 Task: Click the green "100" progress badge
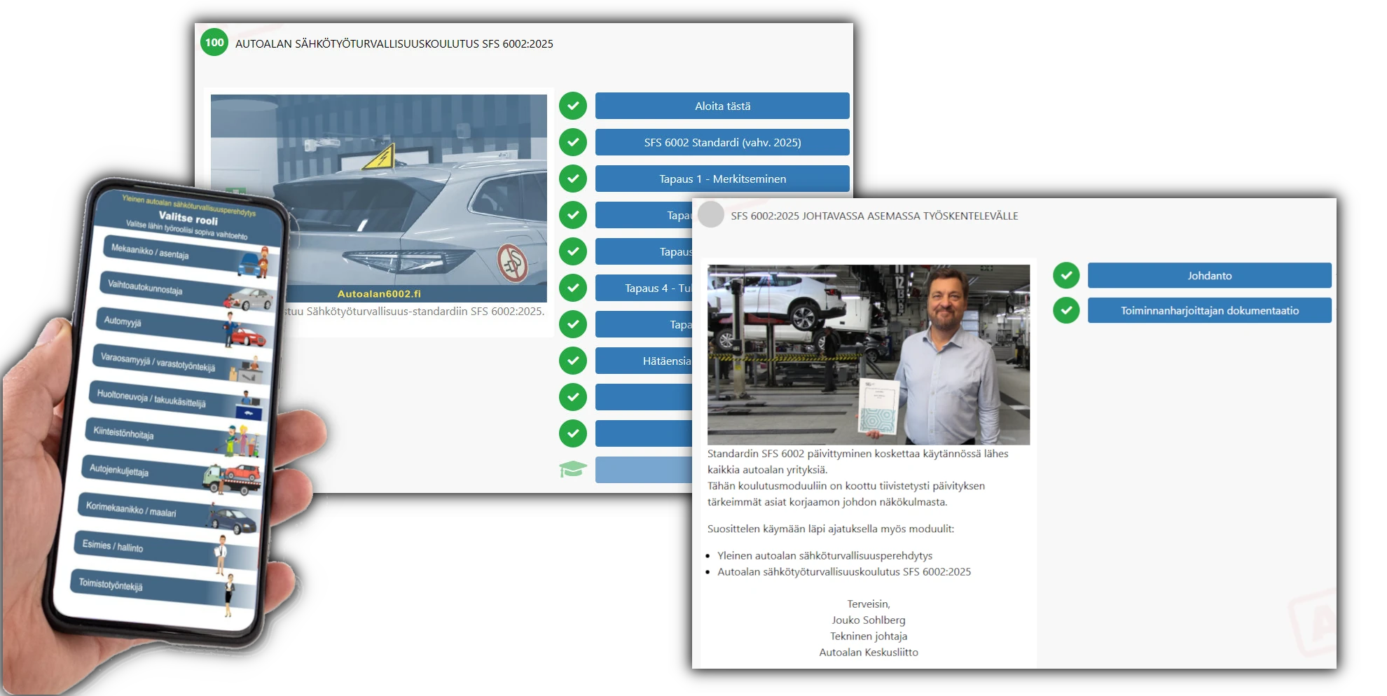tap(213, 42)
